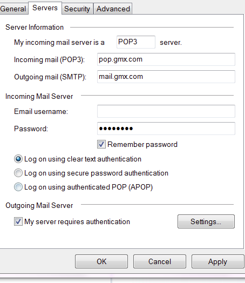Click the Apply button
245x283 pixels.
(218, 261)
